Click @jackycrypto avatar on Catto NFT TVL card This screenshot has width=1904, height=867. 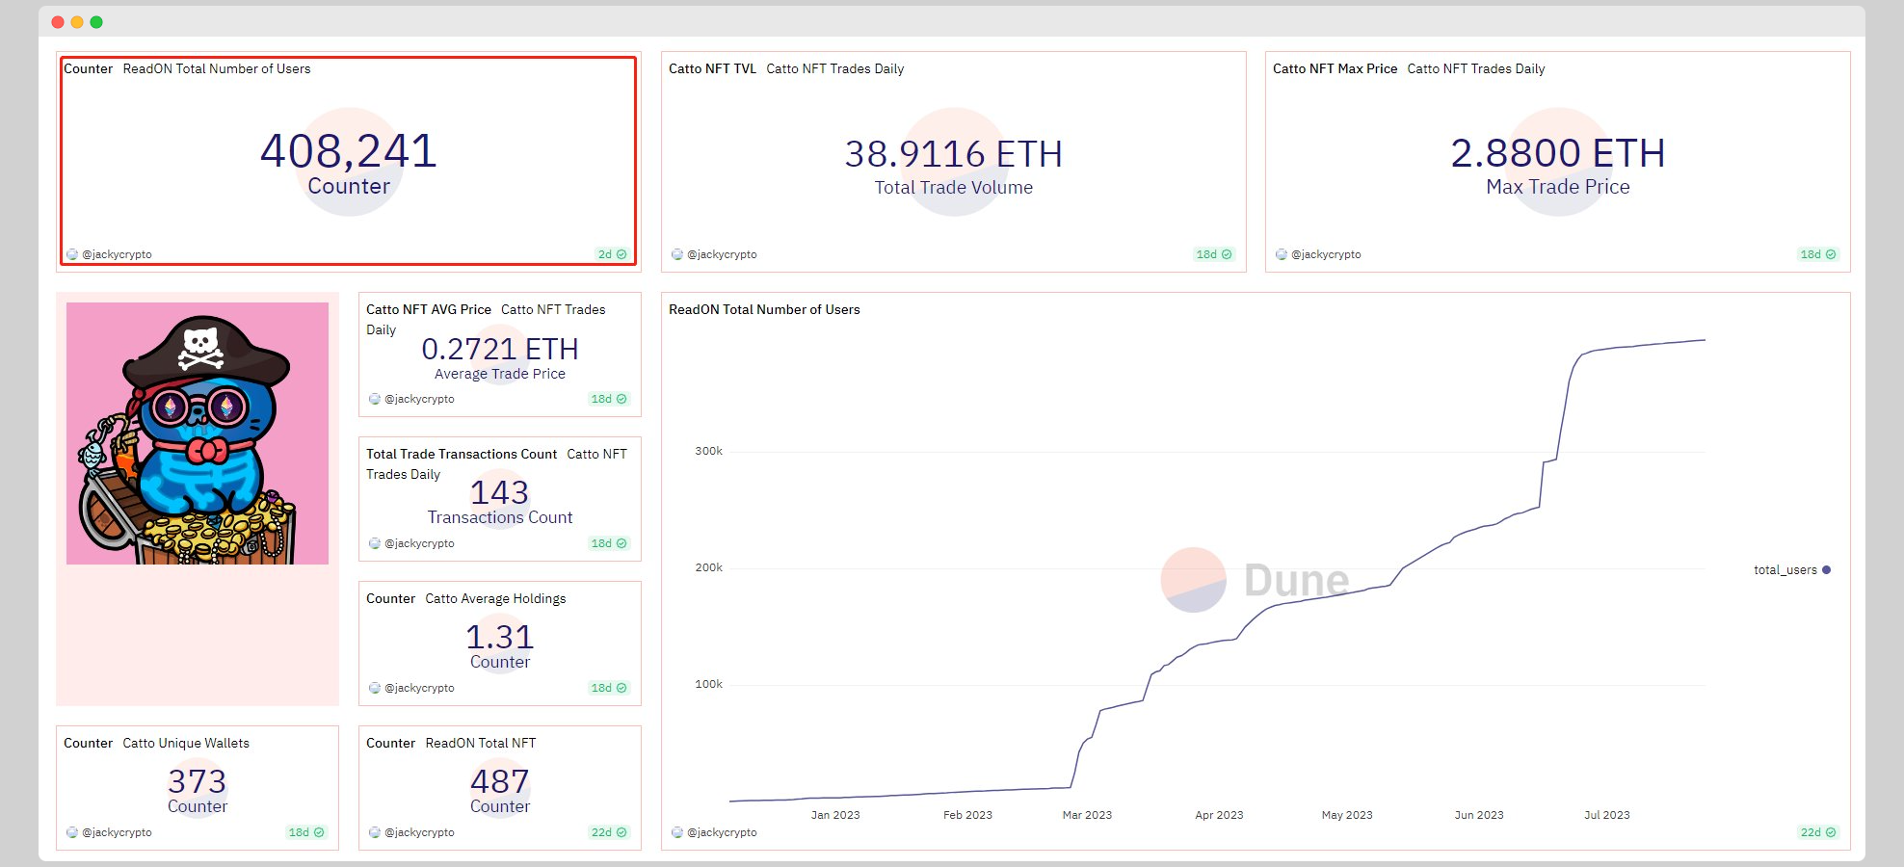click(677, 254)
